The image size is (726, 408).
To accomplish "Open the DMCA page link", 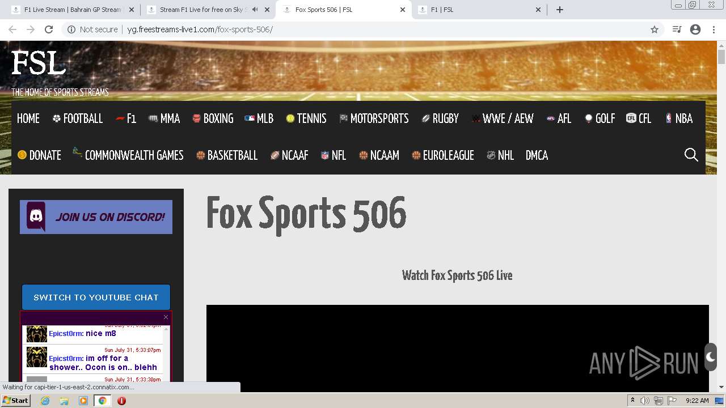I will click(x=537, y=155).
